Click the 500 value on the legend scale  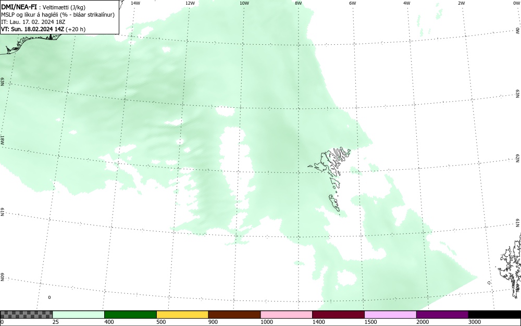click(x=161, y=322)
